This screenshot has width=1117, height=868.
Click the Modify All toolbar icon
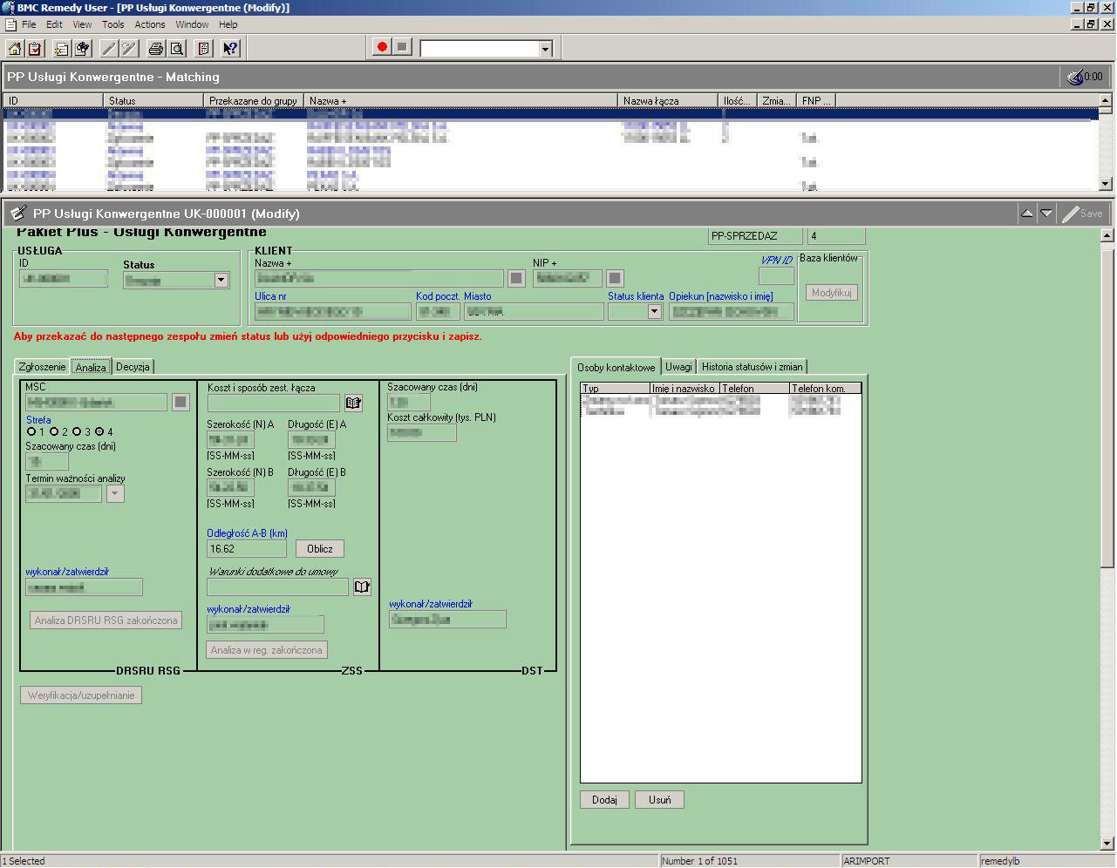(129, 48)
